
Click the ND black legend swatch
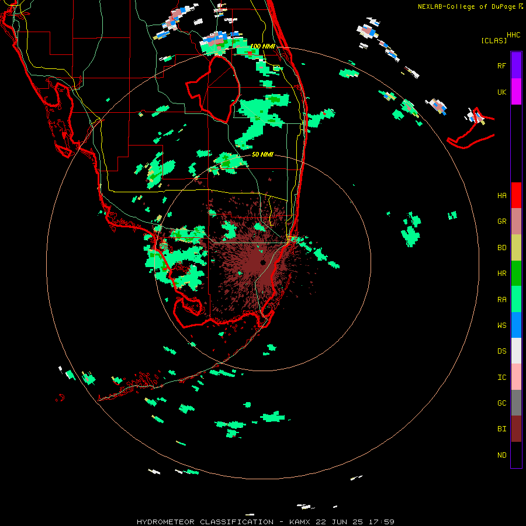516,455
